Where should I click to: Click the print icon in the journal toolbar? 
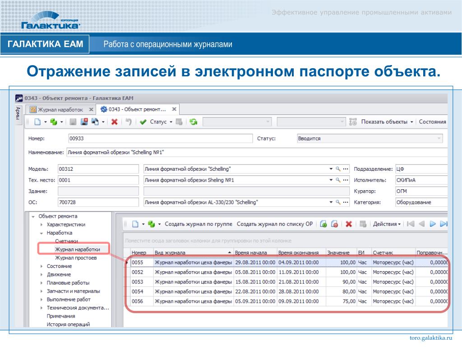pyautogui.click(x=363, y=224)
